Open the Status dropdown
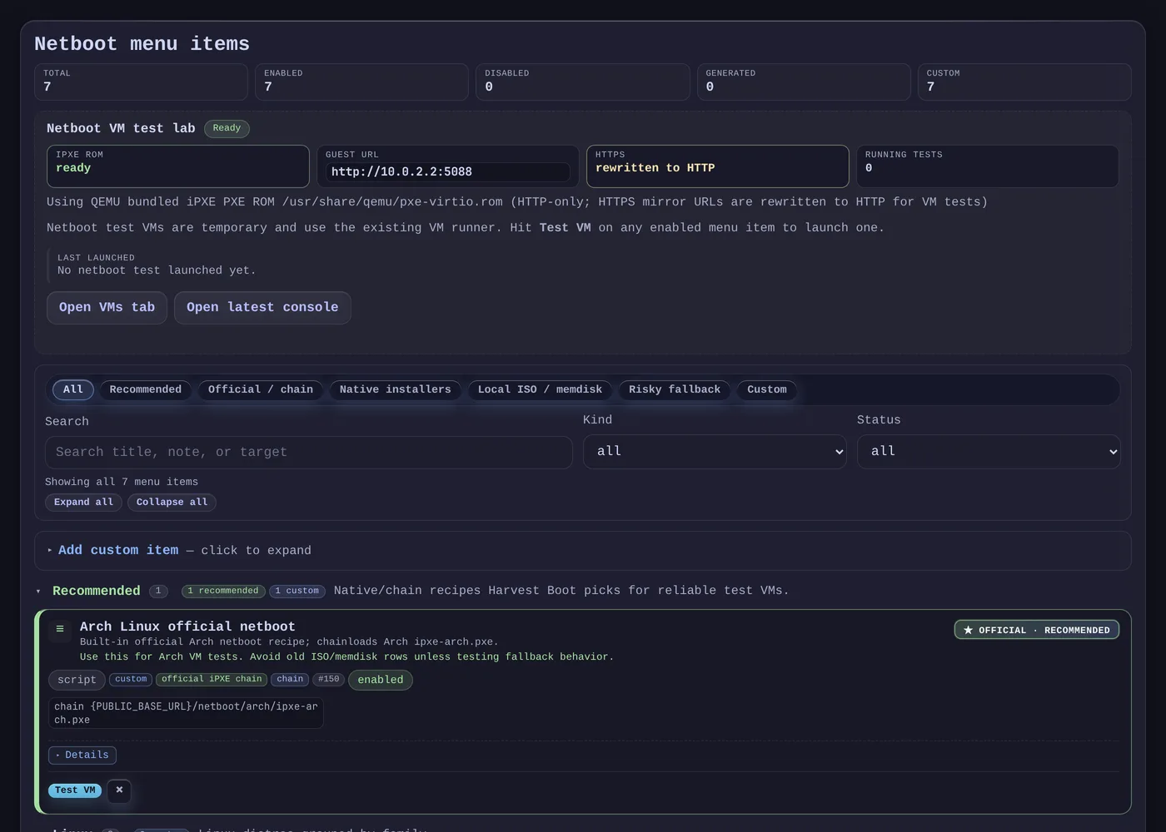Image resolution: width=1166 pixels, height=832 pixels. tap(989, 452)
